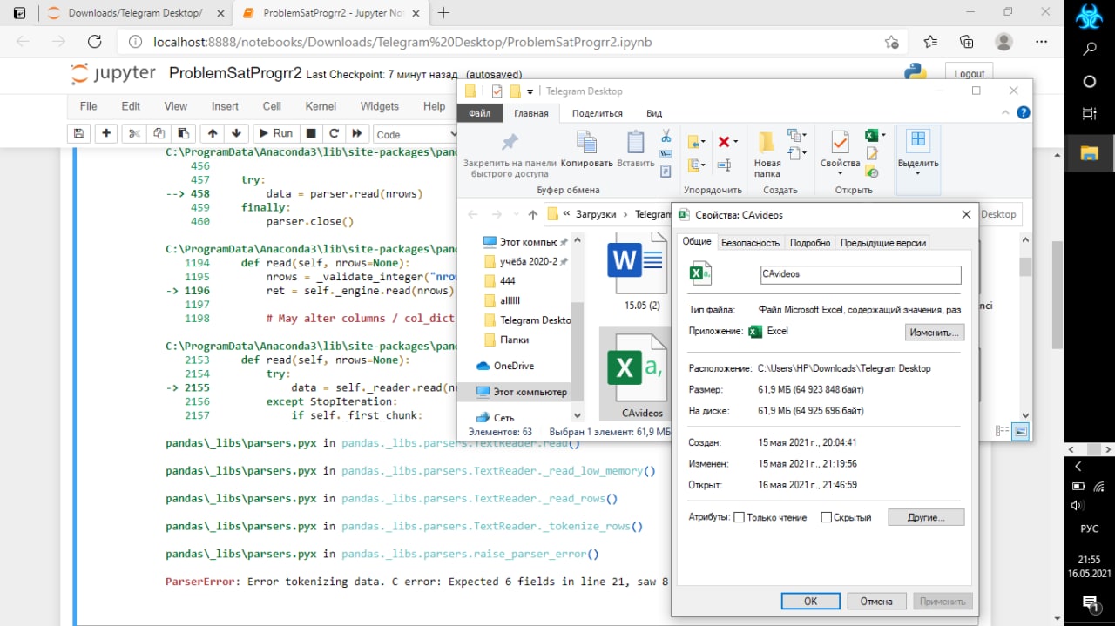Click the Изменить... button
The height and width of the screenshot is (626, 1115).
tap(935, 333)
